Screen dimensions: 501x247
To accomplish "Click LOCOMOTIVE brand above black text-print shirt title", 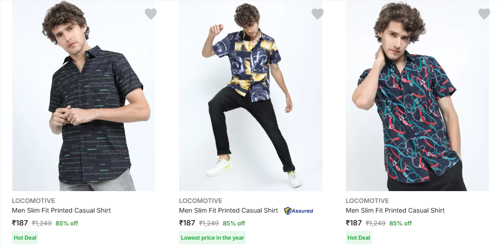I will pos(34,201).
